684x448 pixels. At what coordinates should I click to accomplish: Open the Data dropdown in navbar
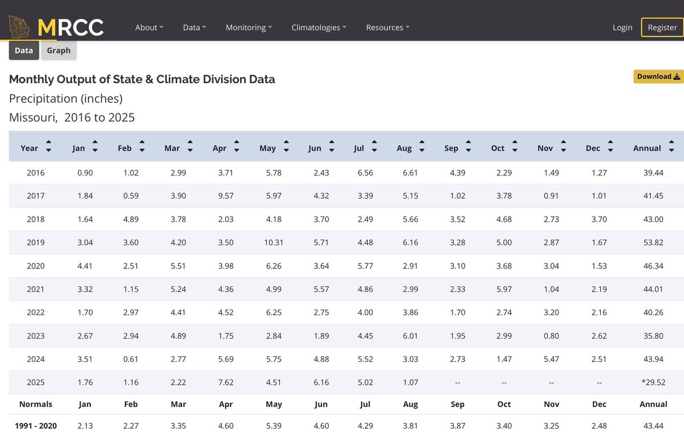point(194,27)
